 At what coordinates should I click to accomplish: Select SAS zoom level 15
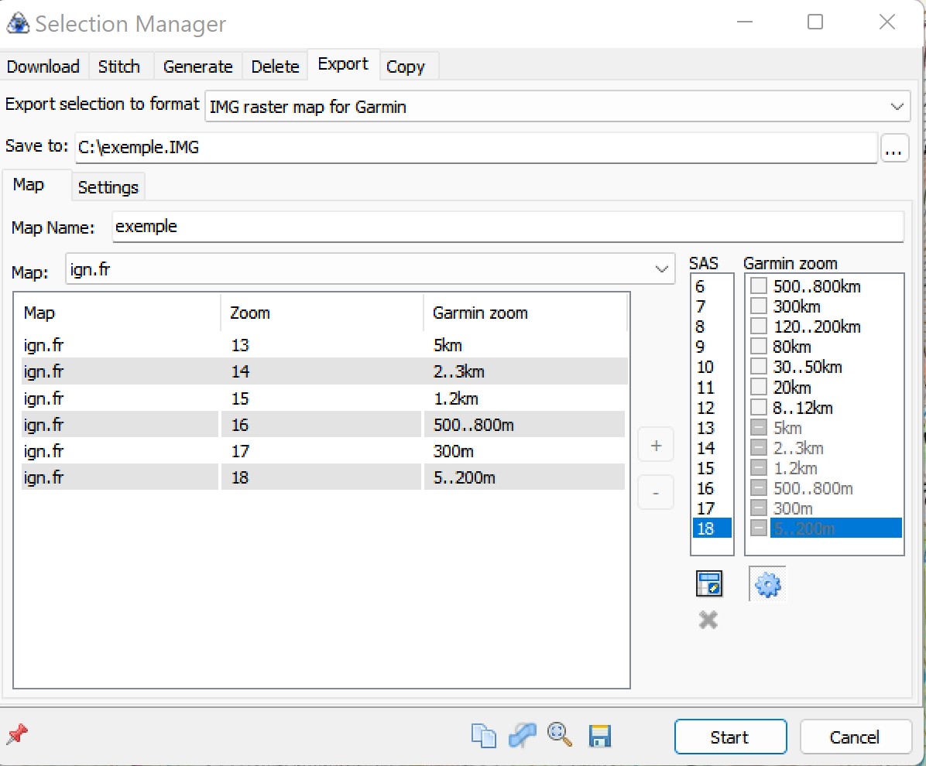[712, 467]
